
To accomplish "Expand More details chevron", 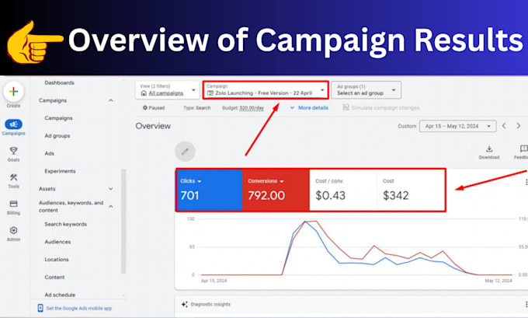I will point(292,108).
